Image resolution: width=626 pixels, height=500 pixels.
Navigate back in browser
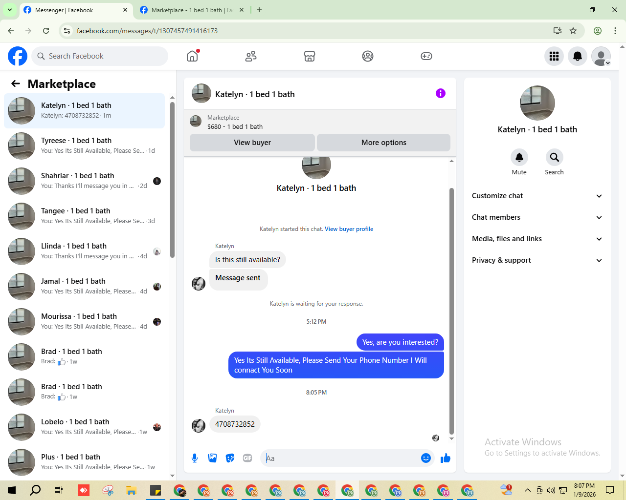[x=11, y=31]
